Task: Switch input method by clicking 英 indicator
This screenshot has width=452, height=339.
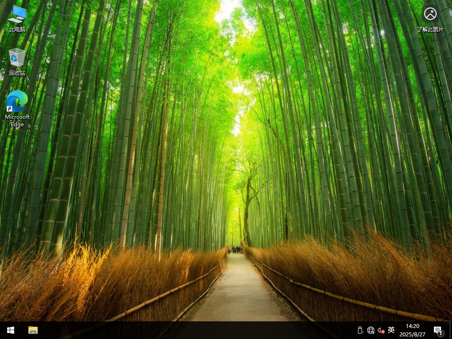Action: [x=391, y=330]
